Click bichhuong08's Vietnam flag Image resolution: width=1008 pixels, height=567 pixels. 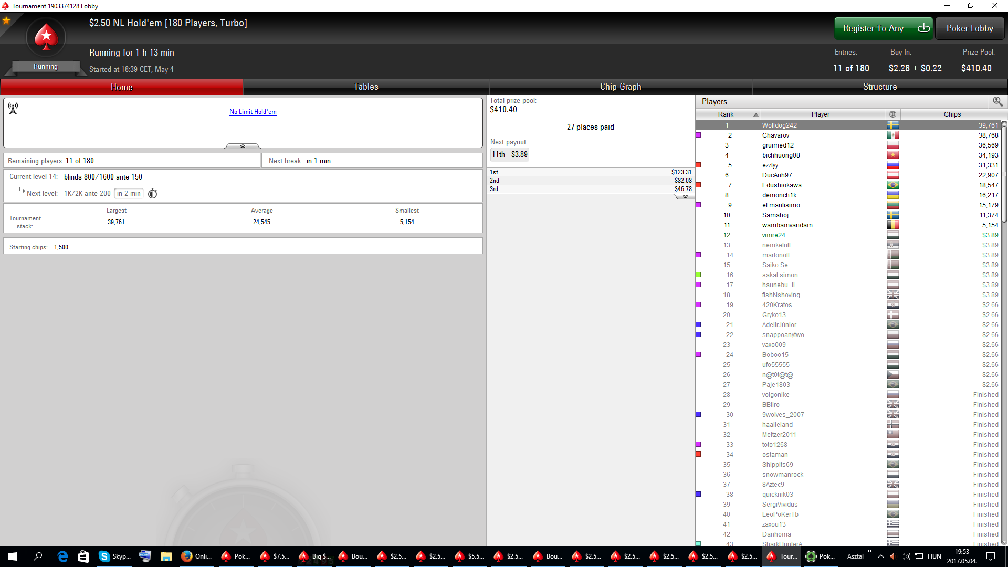click(892, 155)
